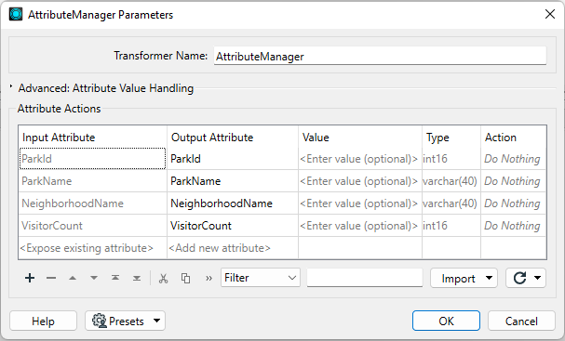Click Do Nothing action for VisitorCount
This screenshot has width=565, height=341.
click(514, 226)
